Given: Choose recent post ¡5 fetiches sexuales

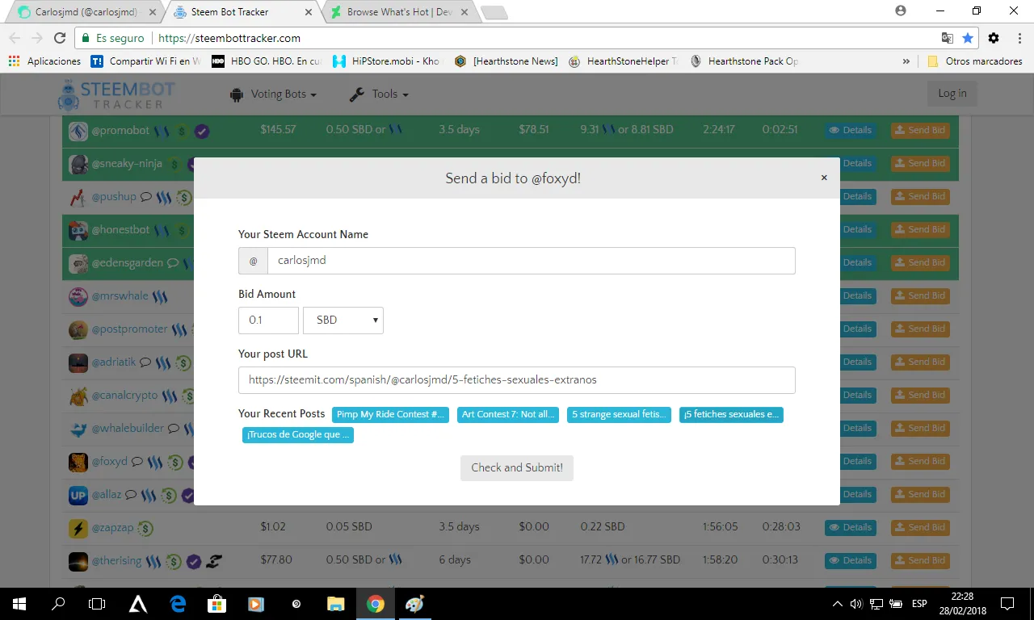Looking at the screenshot, I should pos(731,414).
